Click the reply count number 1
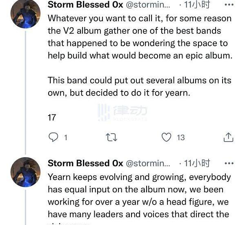 coord(65,138)
